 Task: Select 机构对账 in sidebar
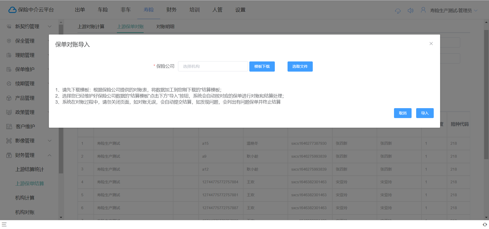25,212
